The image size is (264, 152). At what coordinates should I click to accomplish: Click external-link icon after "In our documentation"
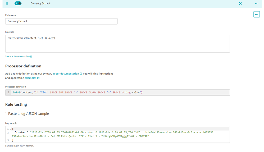pyautogui.click(x=81, y=74)
